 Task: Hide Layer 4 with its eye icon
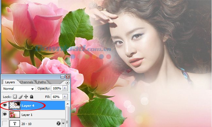pyautogui.click(x=5, y=105)
